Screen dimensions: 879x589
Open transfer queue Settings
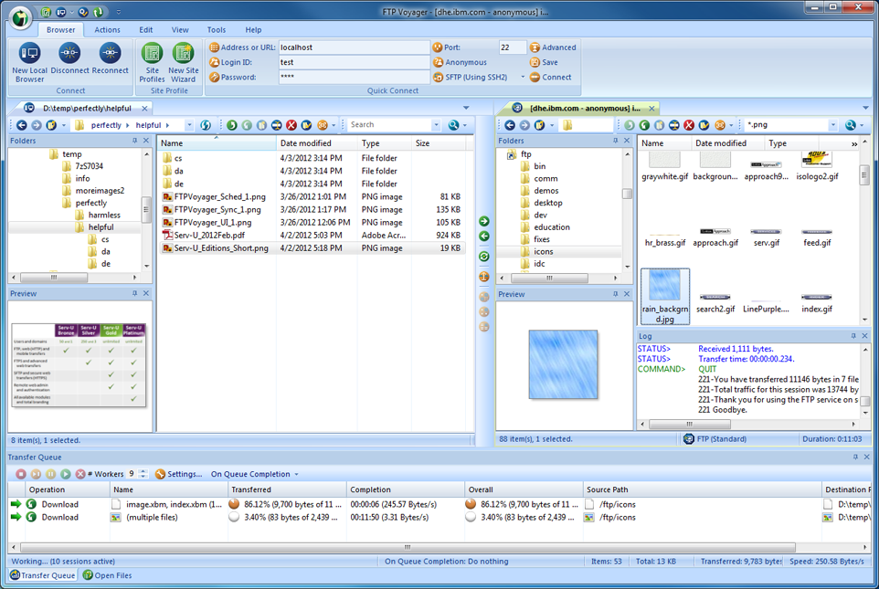[178, 474]
